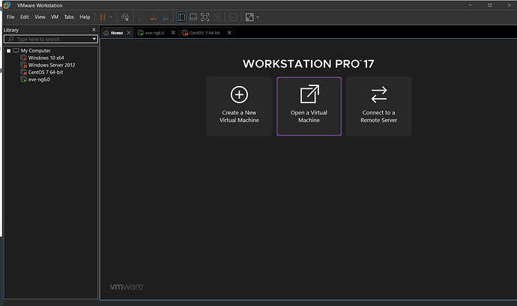Open the Snapshot Manager wrench icon
Screen dimensions: 517x306
[x=165, y=17]
